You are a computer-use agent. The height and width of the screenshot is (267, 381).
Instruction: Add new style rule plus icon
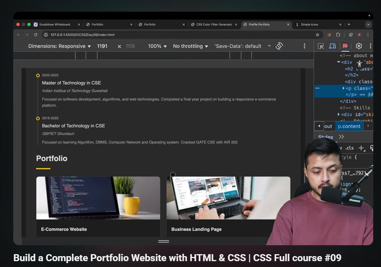point(362,148)
